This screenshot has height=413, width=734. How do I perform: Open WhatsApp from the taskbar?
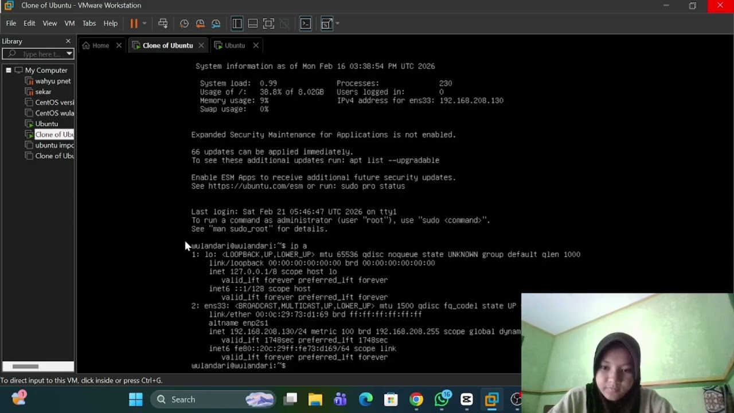pyautogui.click(x=442, y=399)
